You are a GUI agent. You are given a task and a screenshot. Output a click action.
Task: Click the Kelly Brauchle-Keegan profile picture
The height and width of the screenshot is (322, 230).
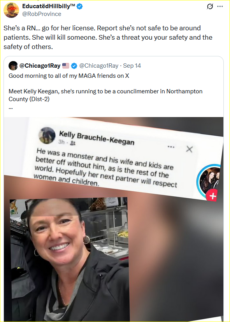click(47, 135)
